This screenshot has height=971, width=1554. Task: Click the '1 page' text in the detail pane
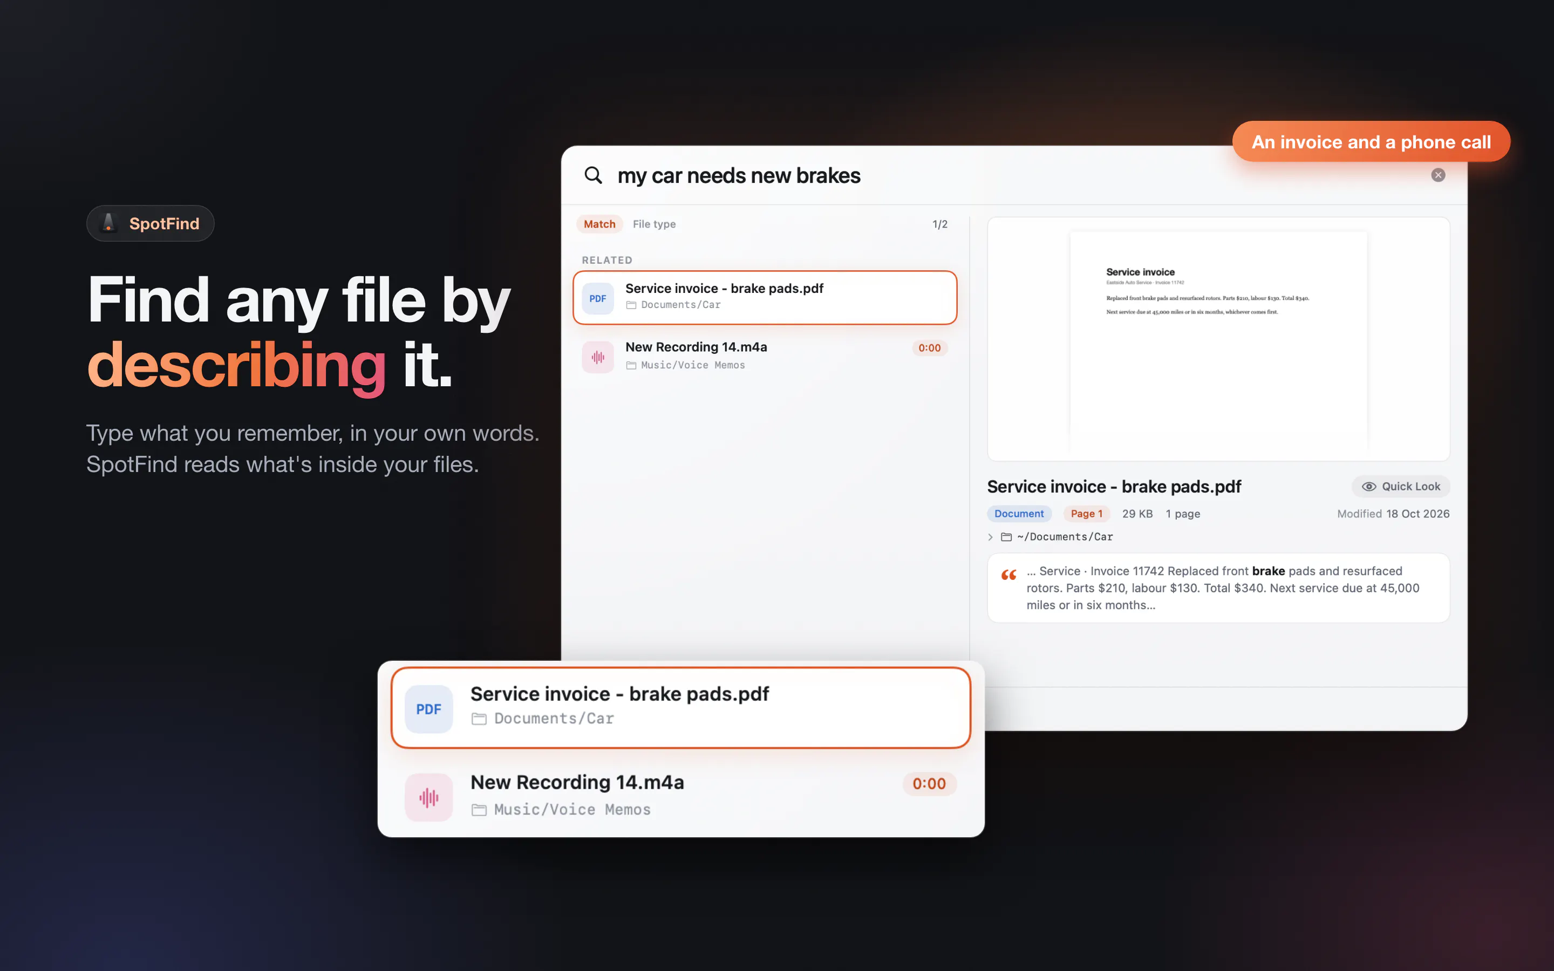point(1183,514)
